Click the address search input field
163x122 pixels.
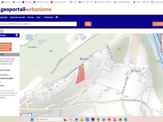(x=38, y=24)
